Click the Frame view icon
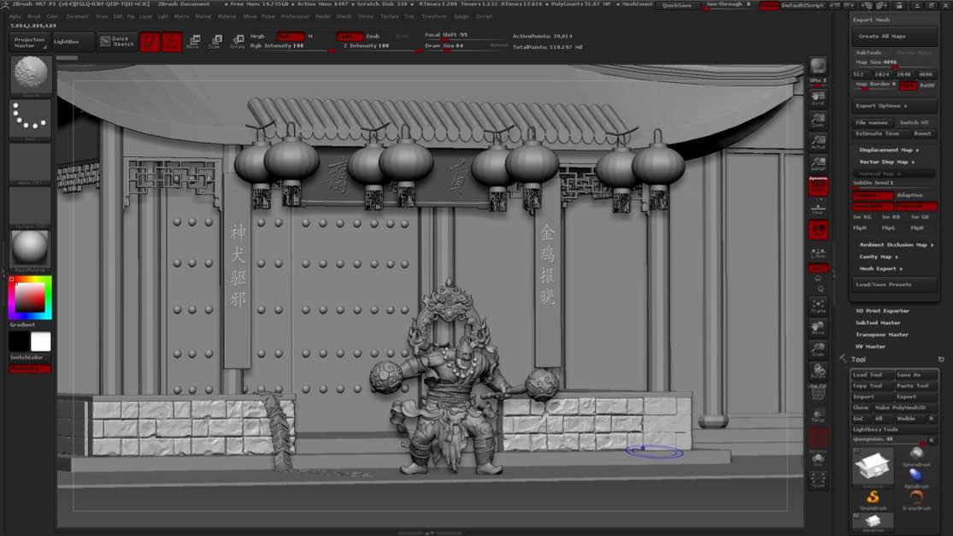 (818, 306)
